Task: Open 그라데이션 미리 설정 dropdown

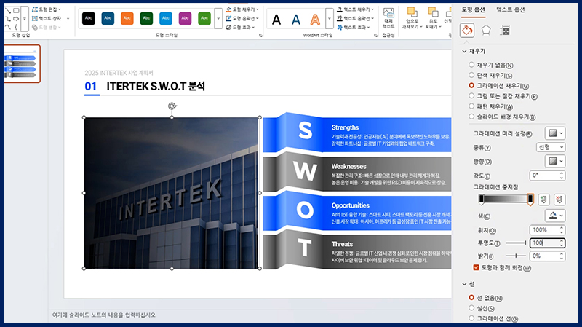Action: tap(555, 133)
